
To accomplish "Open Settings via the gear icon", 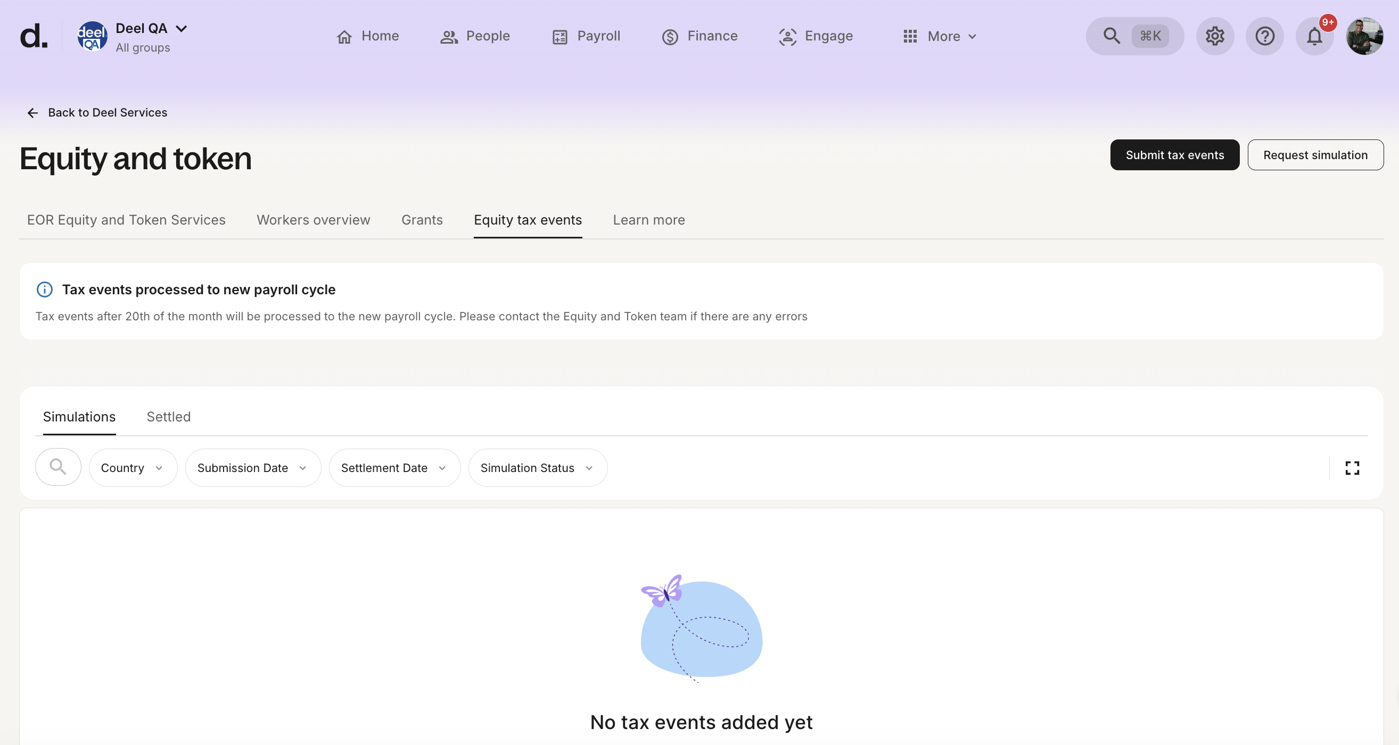I will [1215, 36].
